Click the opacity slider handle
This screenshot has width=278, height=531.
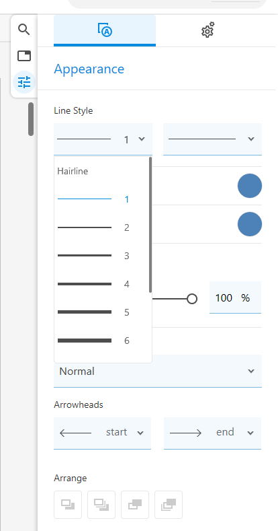[192, 299]
